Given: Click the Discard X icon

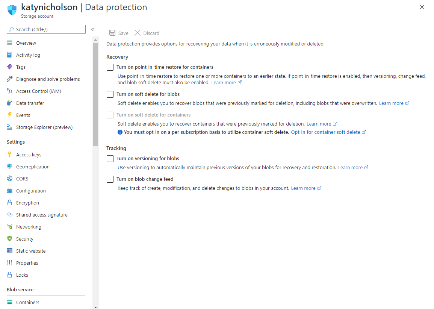Looking at the screenshot, I should point(138,33).
